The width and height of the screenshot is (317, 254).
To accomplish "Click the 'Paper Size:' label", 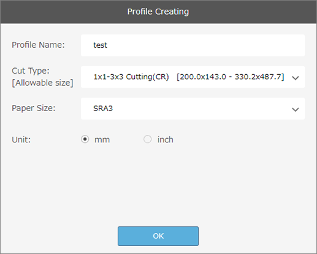I will click(34, 108).
